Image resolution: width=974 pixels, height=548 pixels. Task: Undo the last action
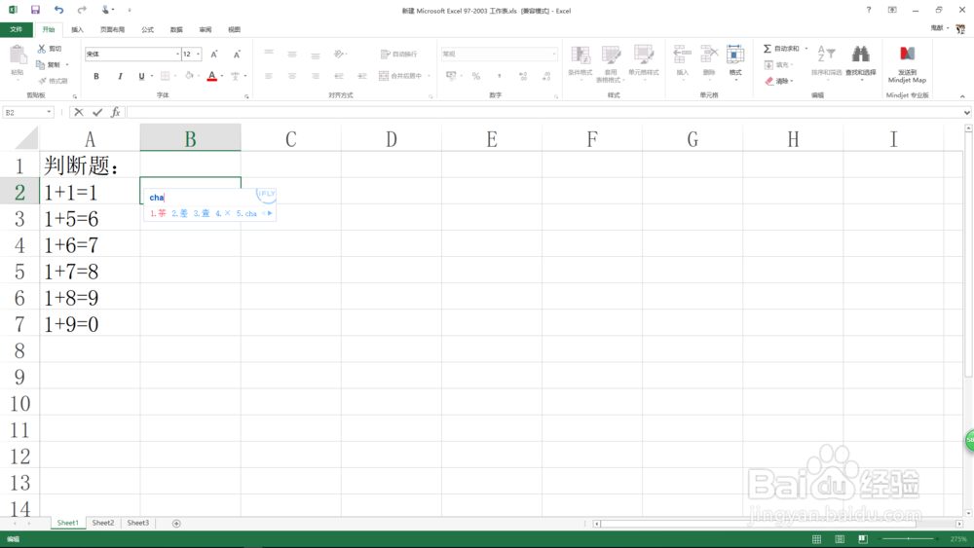coord(58,10)
